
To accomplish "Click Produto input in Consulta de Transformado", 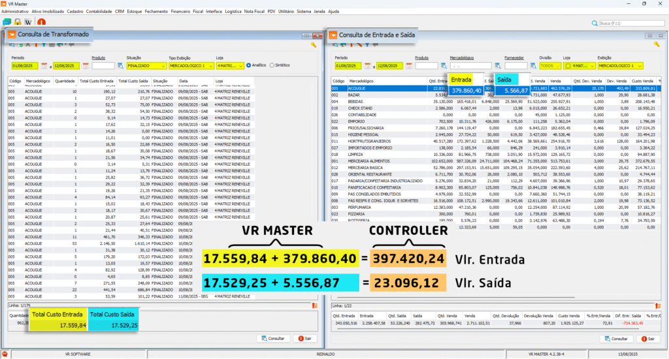I will pos(103,66).
